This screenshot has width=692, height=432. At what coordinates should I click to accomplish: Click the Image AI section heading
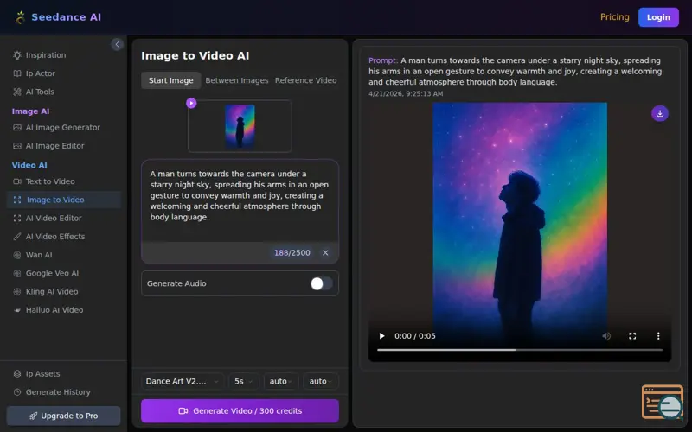30,111
